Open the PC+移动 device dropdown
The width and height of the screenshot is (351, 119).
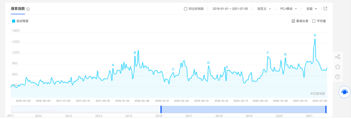[x=289, y=9]
